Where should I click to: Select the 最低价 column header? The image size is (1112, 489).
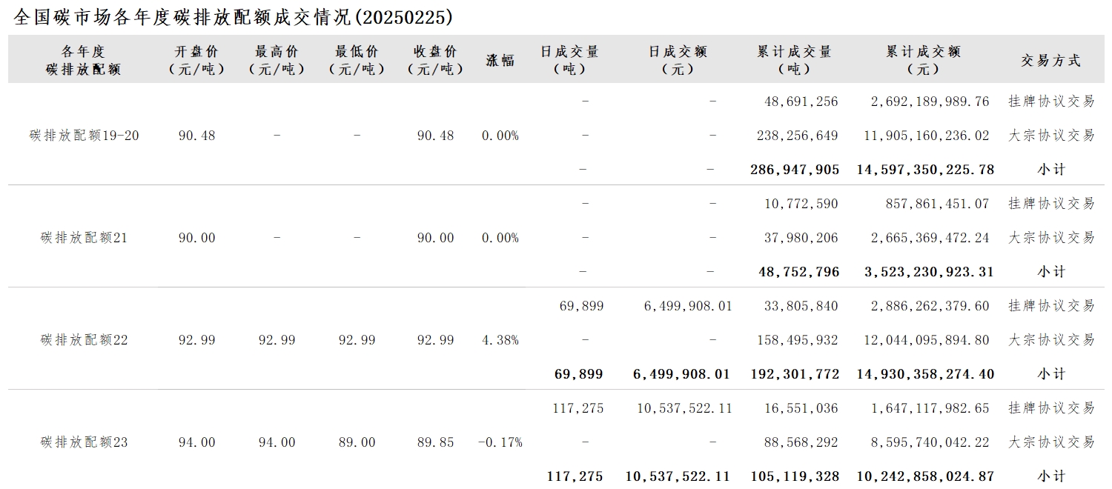(357, 61)
